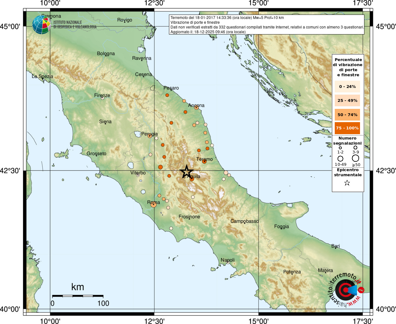Click the Campobasso city label
This screenshot has width=396, height=324.
tap(244, 221)
